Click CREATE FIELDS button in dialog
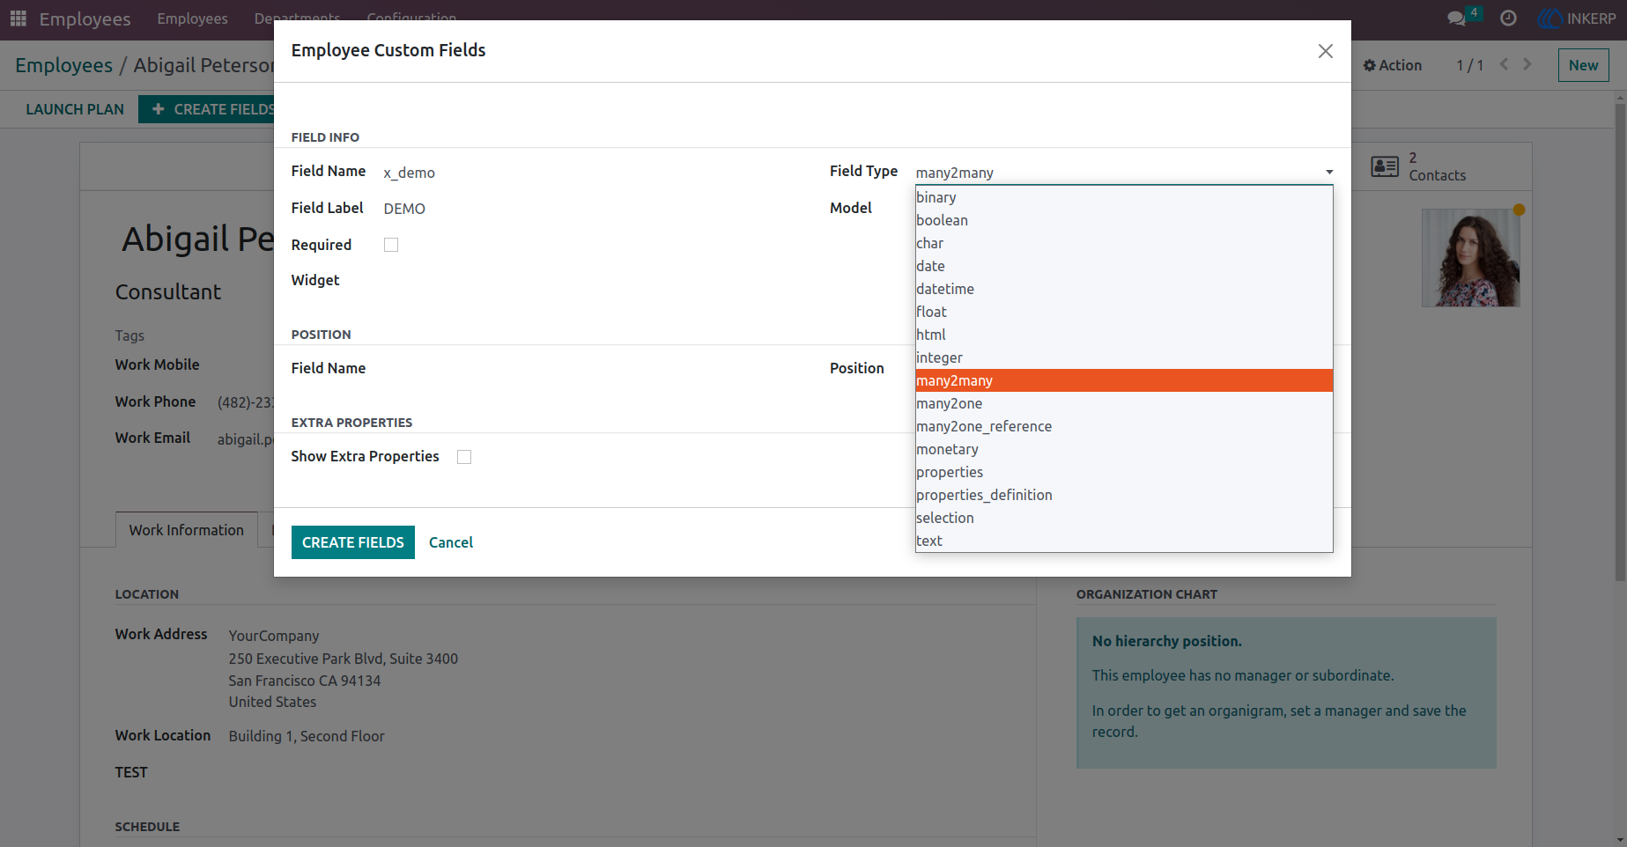 coord(352,542)
